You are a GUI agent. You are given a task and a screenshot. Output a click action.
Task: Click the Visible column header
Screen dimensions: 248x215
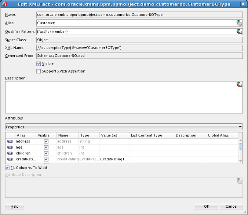(46, 135)
